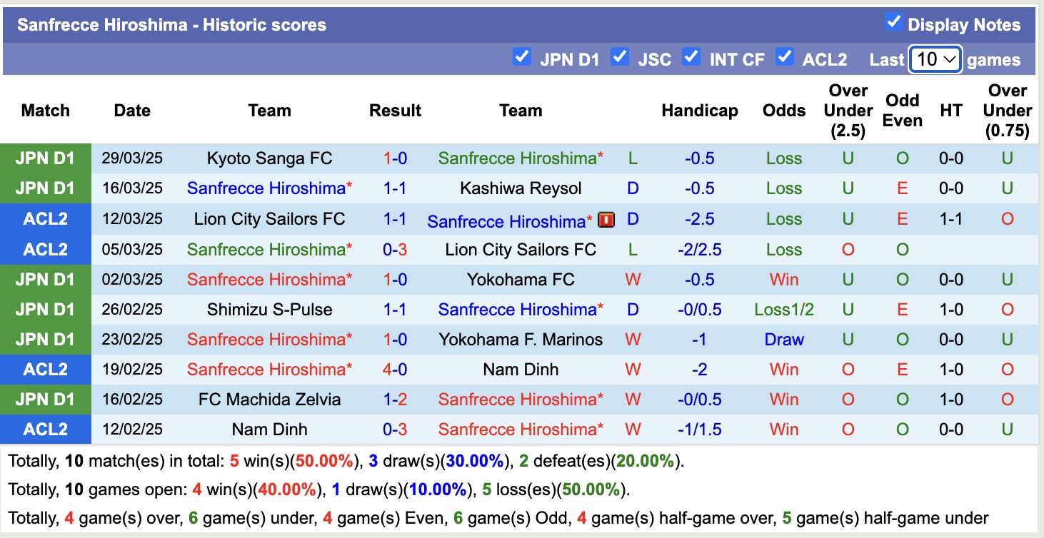Select the ACL2 badge on the 12/03/25 row
This screenshot has height=538, width=1044.
click(x=45, y=219)
